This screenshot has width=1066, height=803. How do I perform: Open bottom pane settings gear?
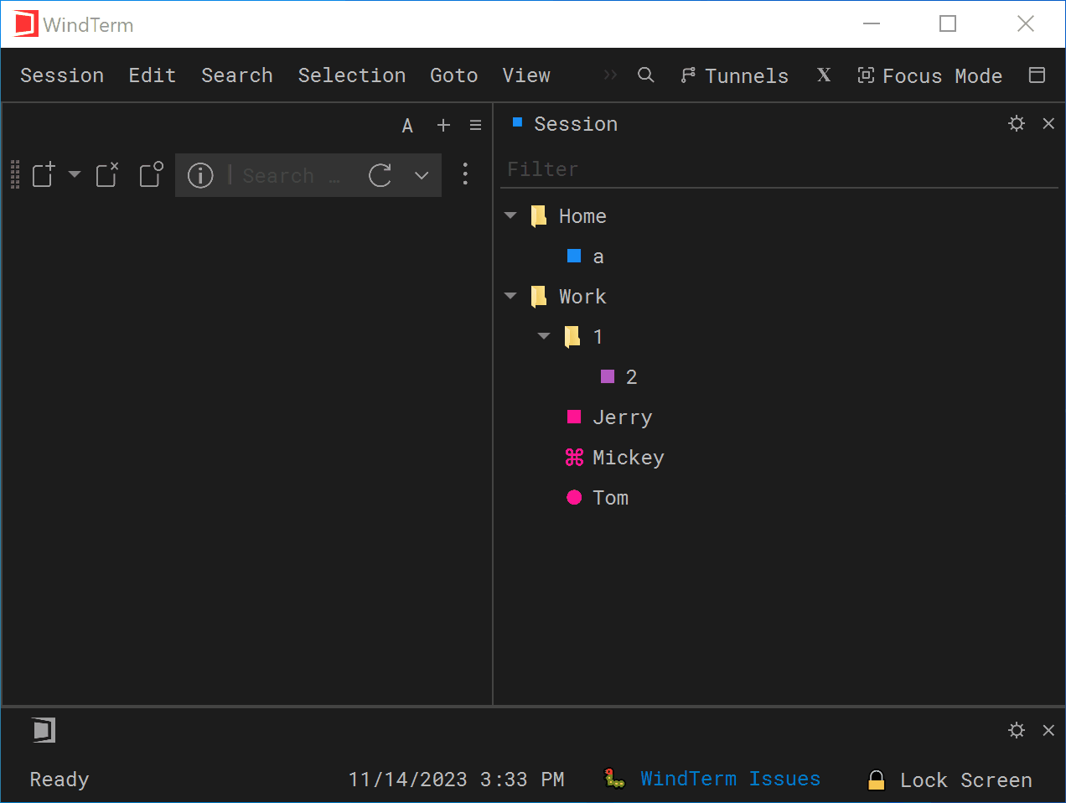1017,730
